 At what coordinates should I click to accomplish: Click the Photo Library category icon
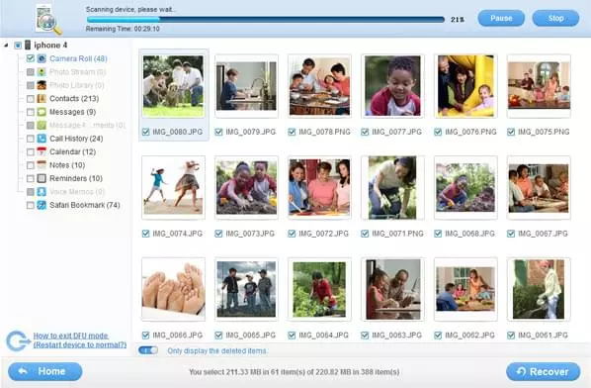point(42,85)
